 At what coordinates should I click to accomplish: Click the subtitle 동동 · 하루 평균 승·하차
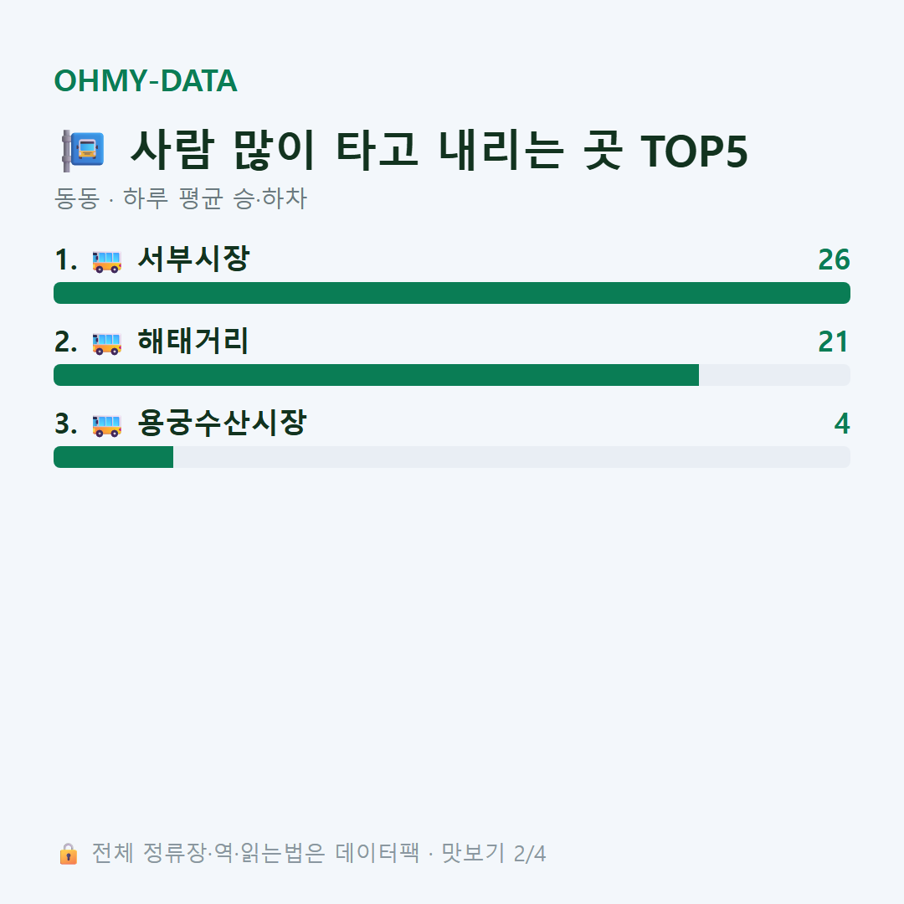(181, 198)
